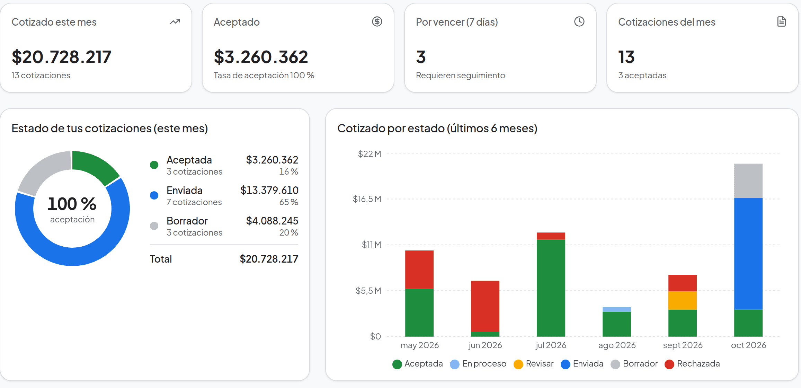The height and width of the screenshot is (388, 801).
Task: Toggle the Borrador legend item in the bar chart
Action: (634, 364)
